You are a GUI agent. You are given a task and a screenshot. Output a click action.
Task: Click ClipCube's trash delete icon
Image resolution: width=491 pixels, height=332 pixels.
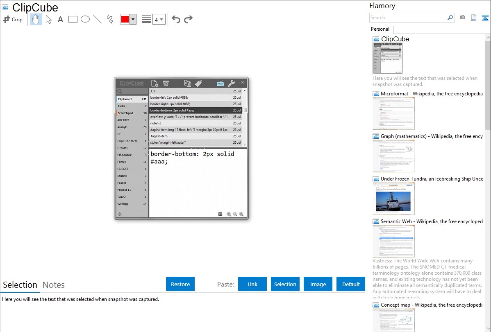166,83
